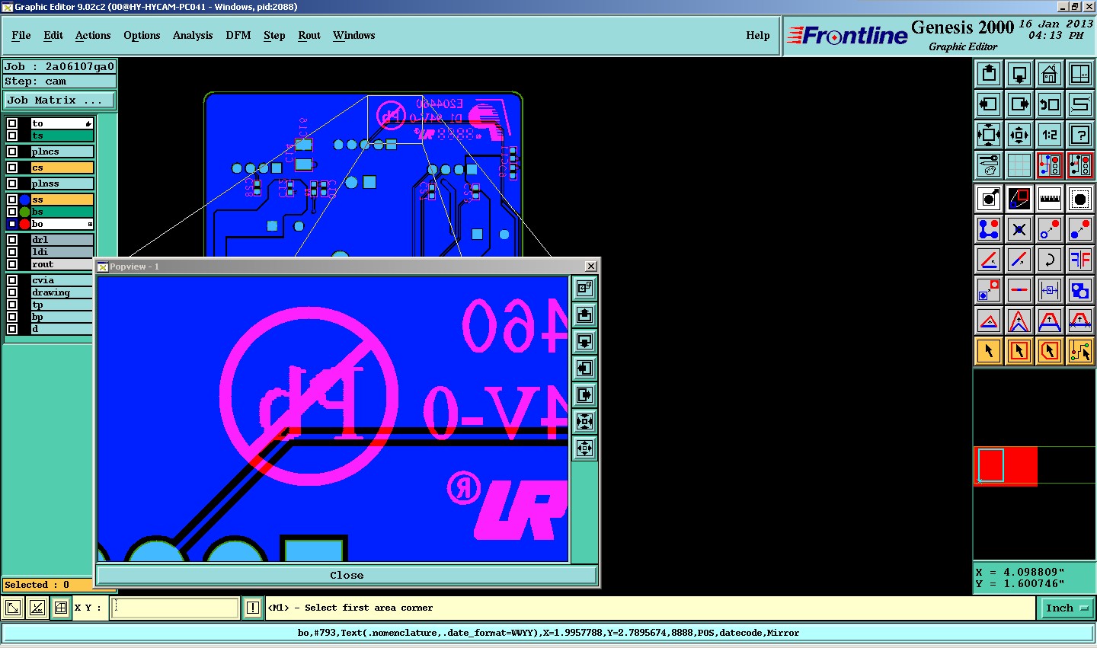This screenshot has width=1097, height=648.
Task: Select the plain arrow select tool
Action: click(x=989, y=351)
